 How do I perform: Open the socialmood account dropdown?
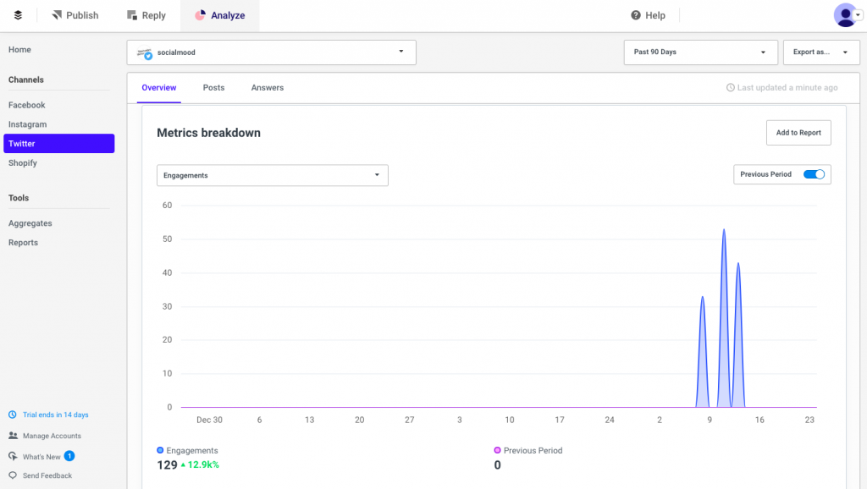point(272,52)
